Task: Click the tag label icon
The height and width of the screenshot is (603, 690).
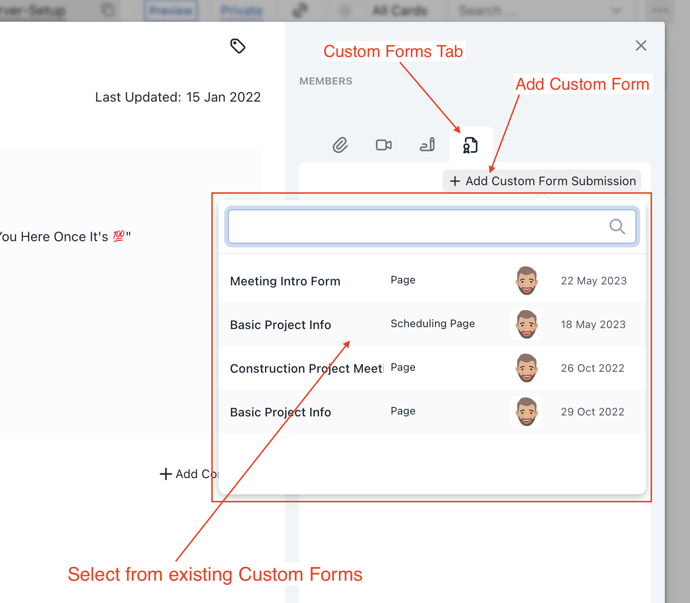Action: pos(237,46)
